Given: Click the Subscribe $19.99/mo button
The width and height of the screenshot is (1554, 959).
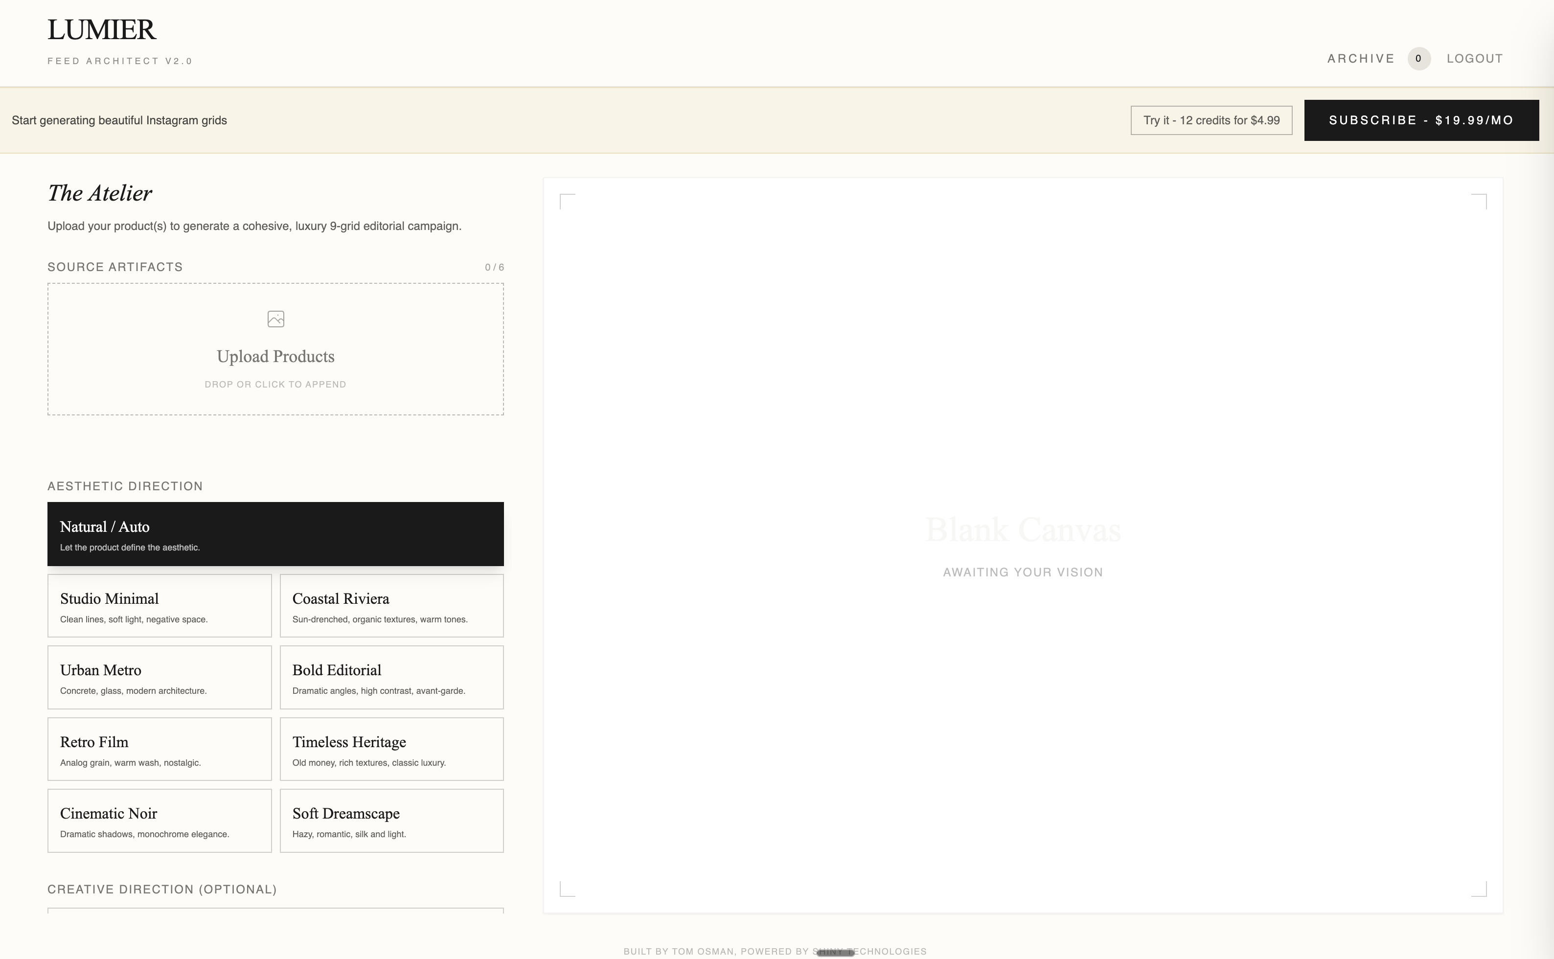Looking at the screenshot, I should click(x=1421, y=120).
